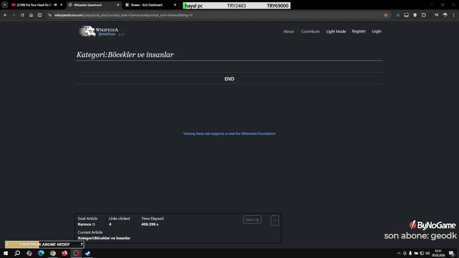
Task: Open the About page link
Action: [x=289, y=32]
